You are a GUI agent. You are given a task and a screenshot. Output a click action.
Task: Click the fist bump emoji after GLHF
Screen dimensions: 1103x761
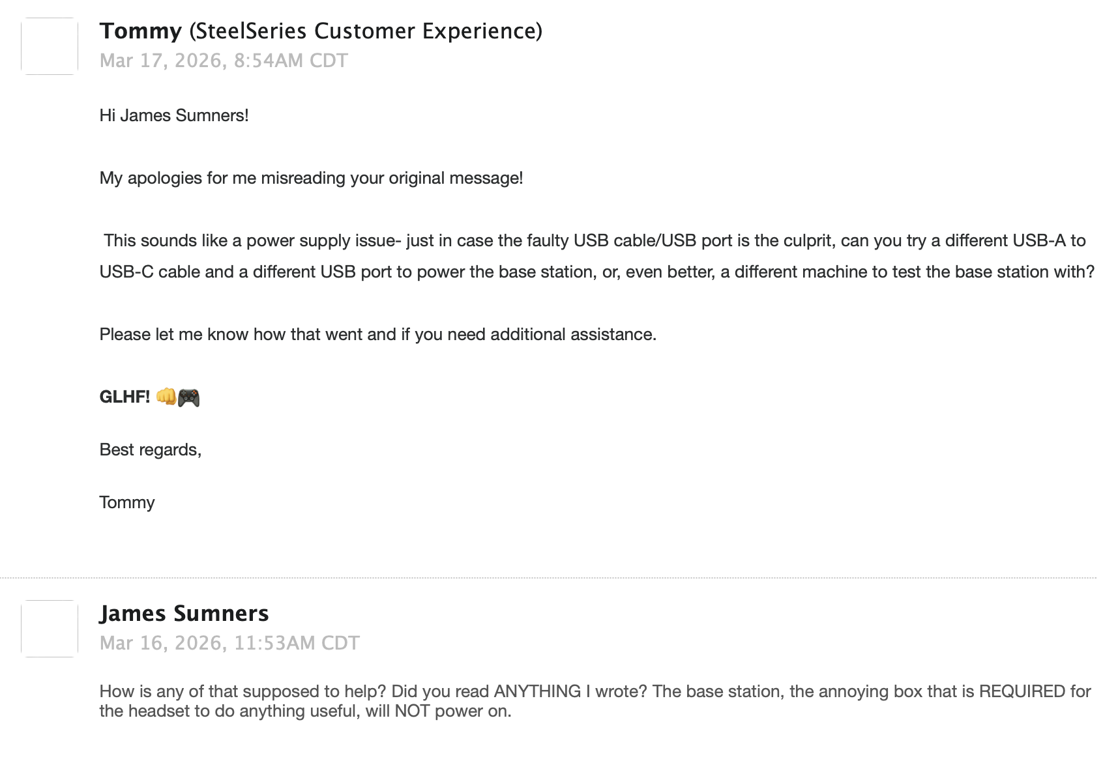(166, 397)
